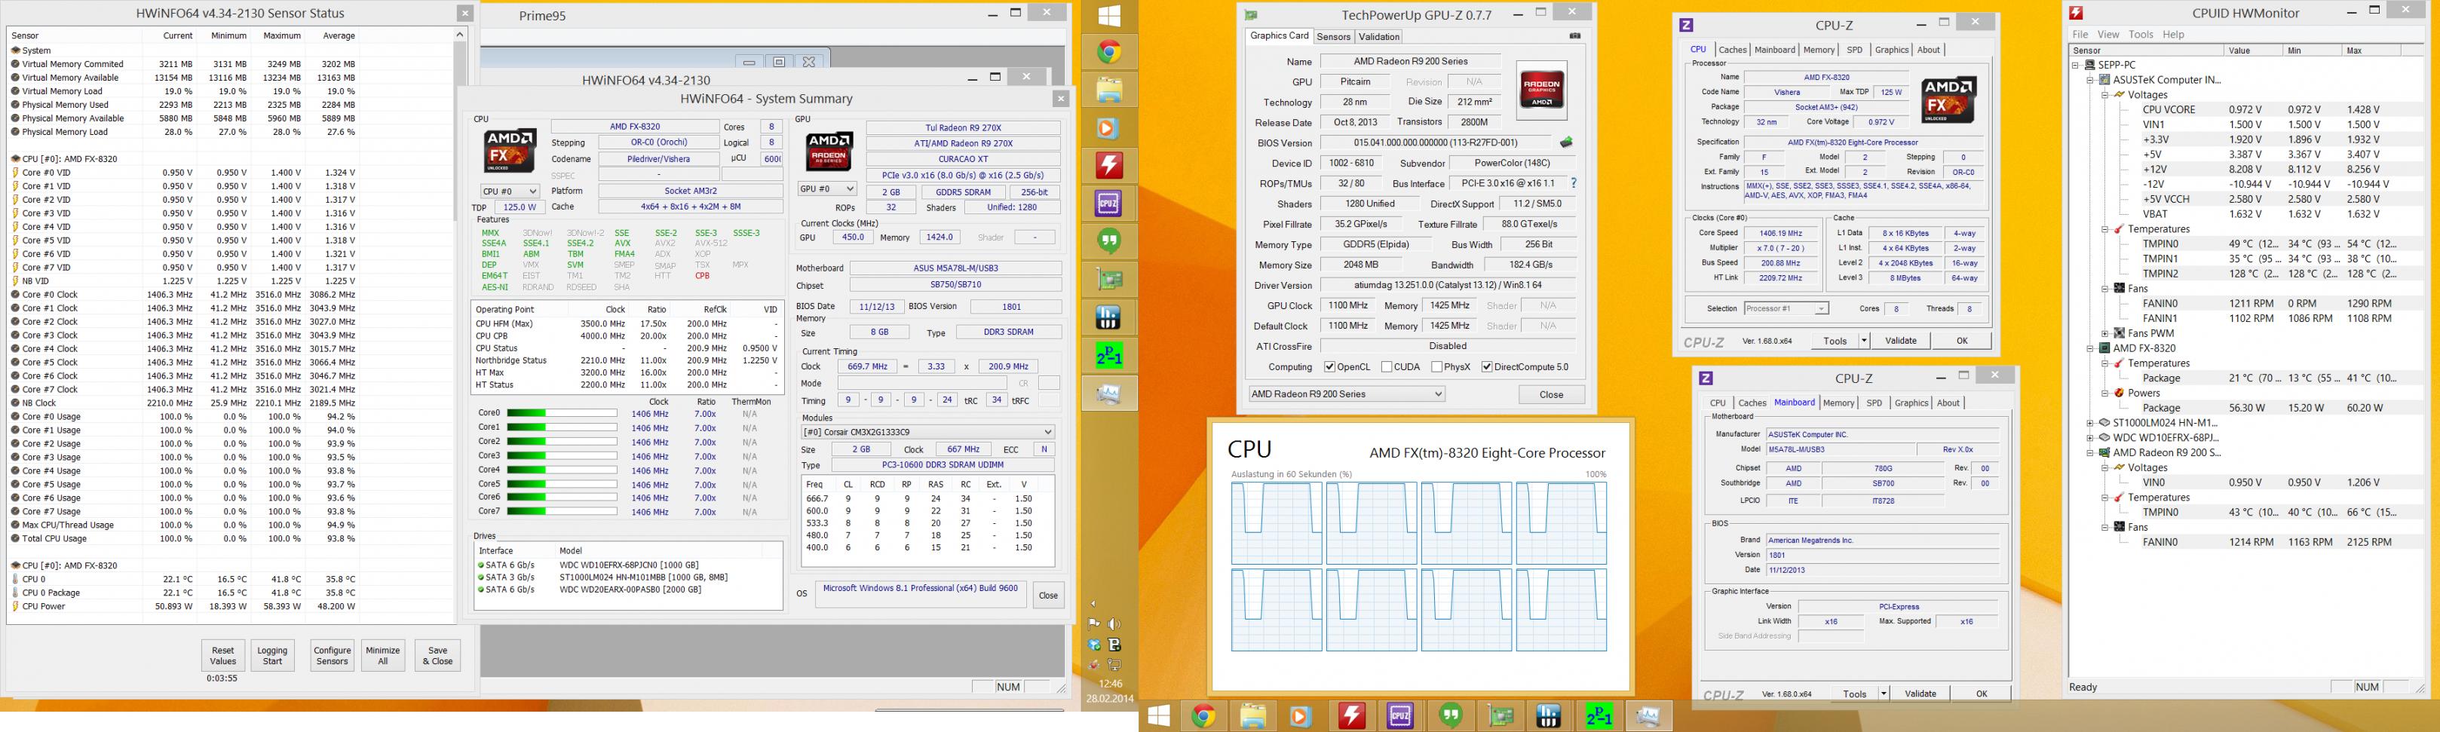Collapse the AMD FX-8320 node in HWMonitor
This screenshot has height=732, width=2440.
tap(2090, 348)
